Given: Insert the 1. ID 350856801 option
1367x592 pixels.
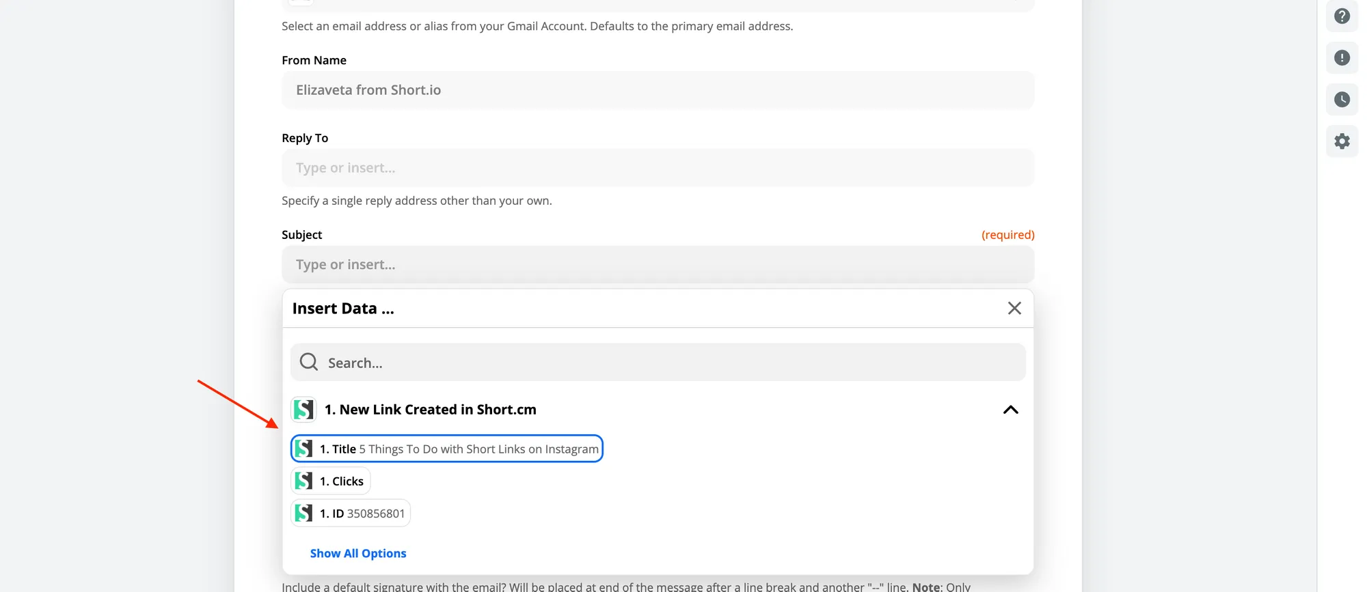Looking at the screenshot, I should (x=351, y=513).
